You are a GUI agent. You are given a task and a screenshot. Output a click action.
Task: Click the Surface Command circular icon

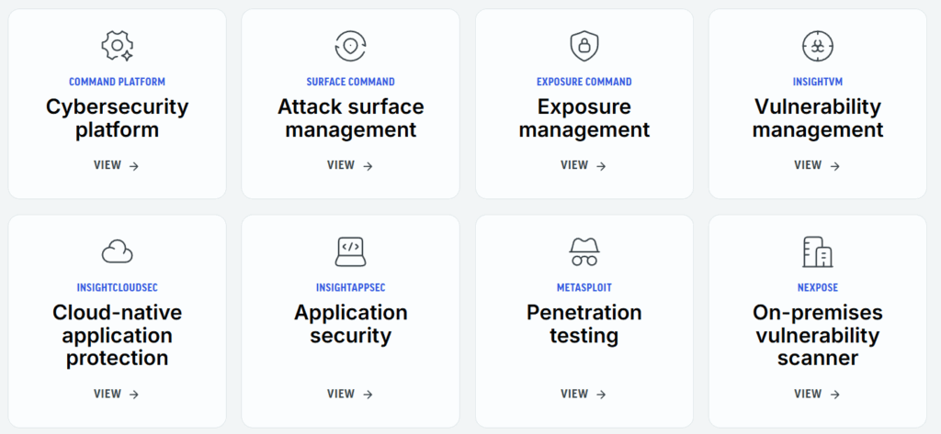point(350,45)
